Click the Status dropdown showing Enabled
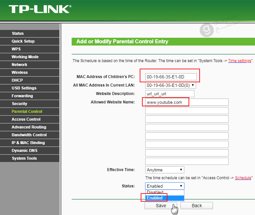This screenshot has height=215, width=255. point(164,186)
